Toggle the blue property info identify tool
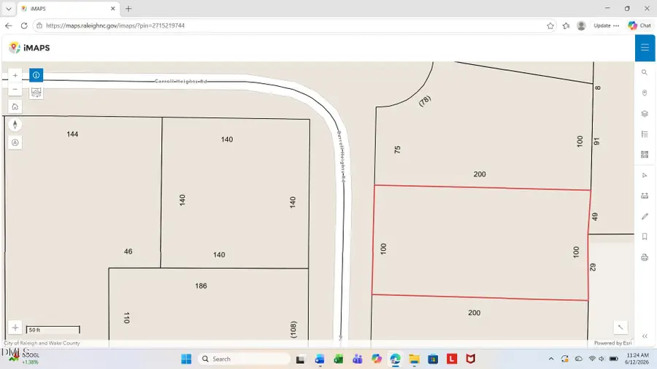657x369 pixels. 36,75
